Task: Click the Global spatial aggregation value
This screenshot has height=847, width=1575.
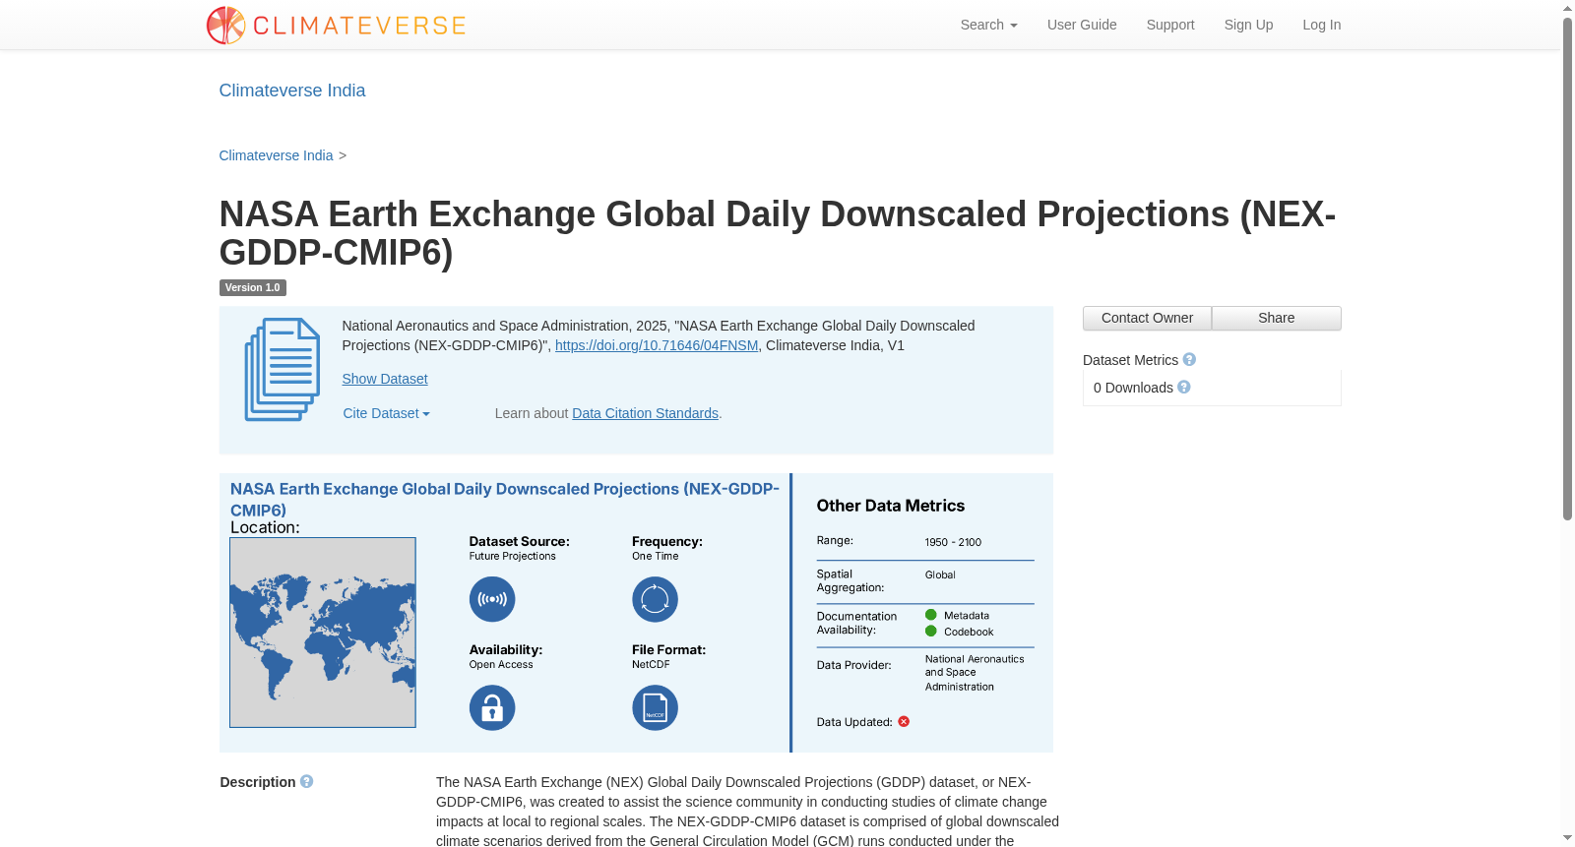Action: coord(940,575)
